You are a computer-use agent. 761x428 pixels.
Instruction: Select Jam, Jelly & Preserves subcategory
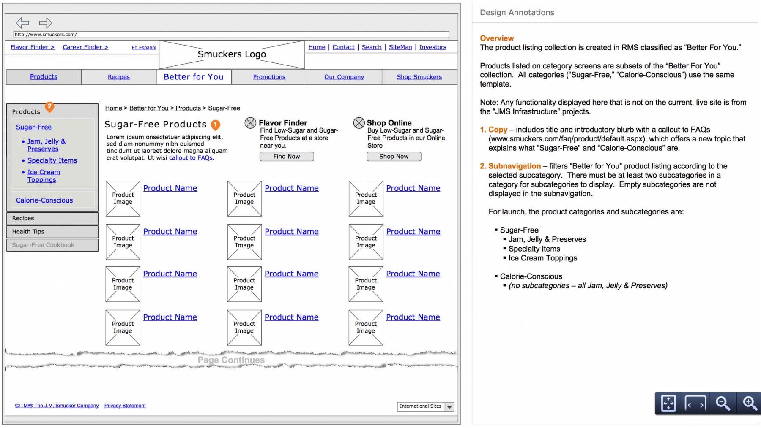pyautogui.click(x=47, y=145)
